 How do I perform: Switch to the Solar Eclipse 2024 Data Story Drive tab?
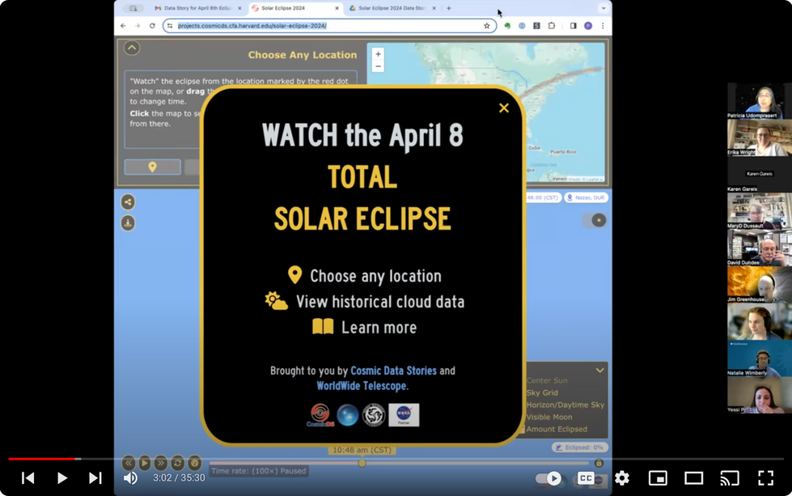click(x=392, y=8)
